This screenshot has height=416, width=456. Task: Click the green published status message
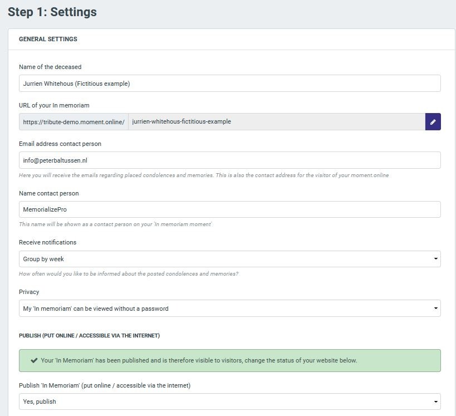pyautogui.click(x=199, y=360)
